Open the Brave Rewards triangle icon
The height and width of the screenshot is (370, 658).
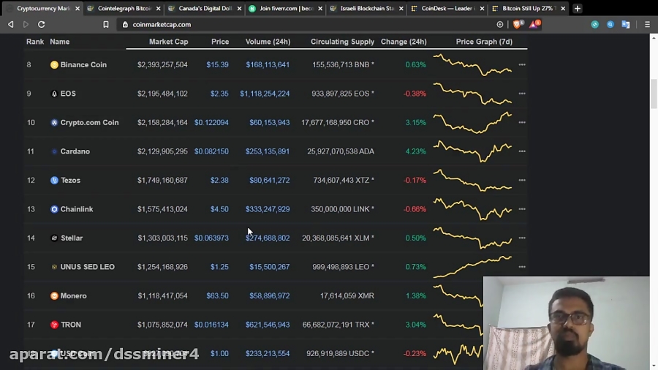534,24
